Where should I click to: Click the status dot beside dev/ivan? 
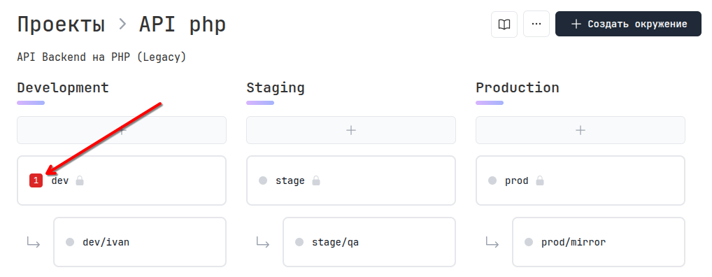coord(70,242)
